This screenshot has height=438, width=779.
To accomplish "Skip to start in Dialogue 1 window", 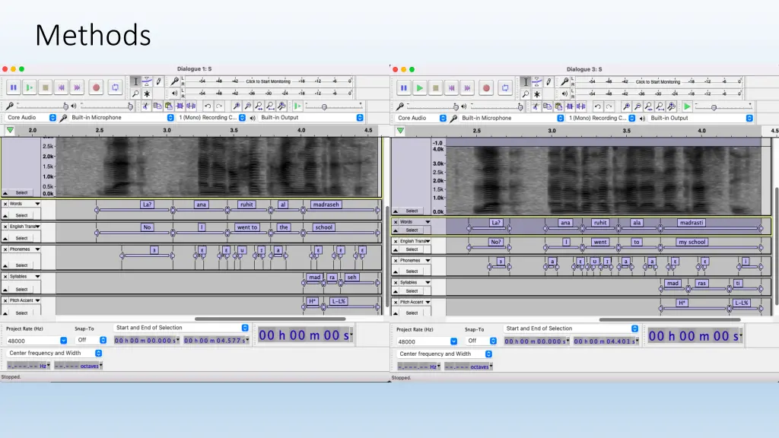I will [61, 87].
